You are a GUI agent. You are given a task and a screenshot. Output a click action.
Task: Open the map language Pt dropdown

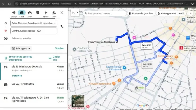tap(75, 13)
